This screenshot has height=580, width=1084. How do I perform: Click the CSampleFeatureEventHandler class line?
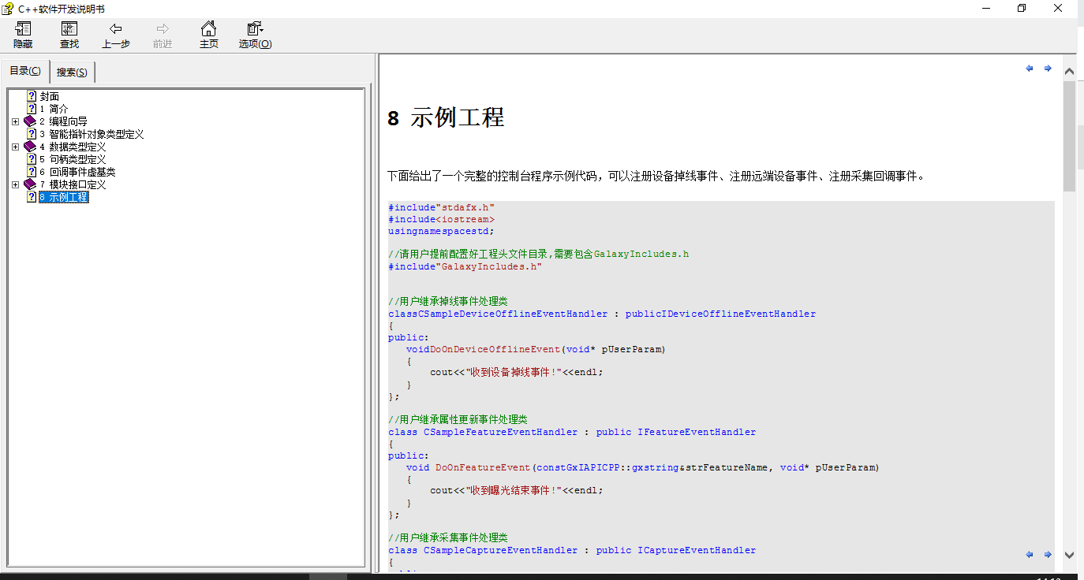click(572, 432)
